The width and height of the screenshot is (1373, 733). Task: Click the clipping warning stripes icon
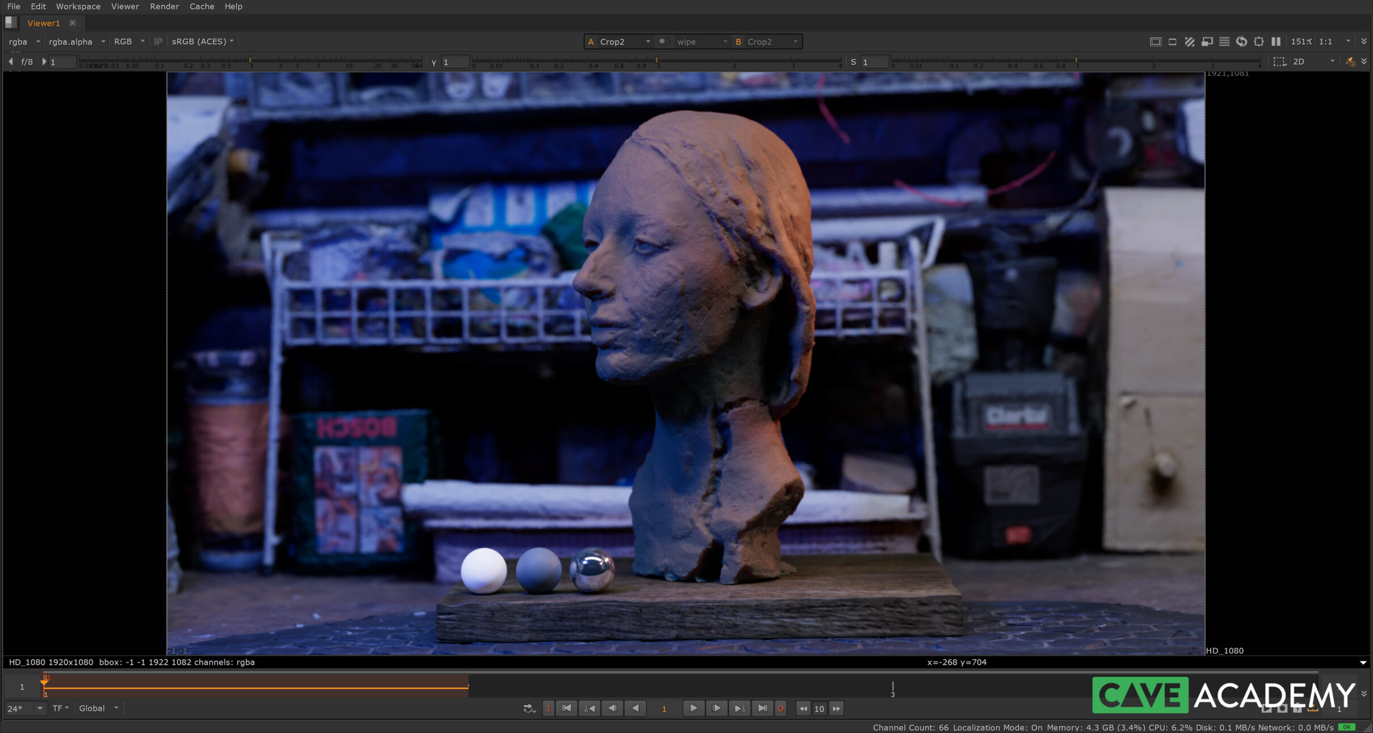tap(1190, 41)
